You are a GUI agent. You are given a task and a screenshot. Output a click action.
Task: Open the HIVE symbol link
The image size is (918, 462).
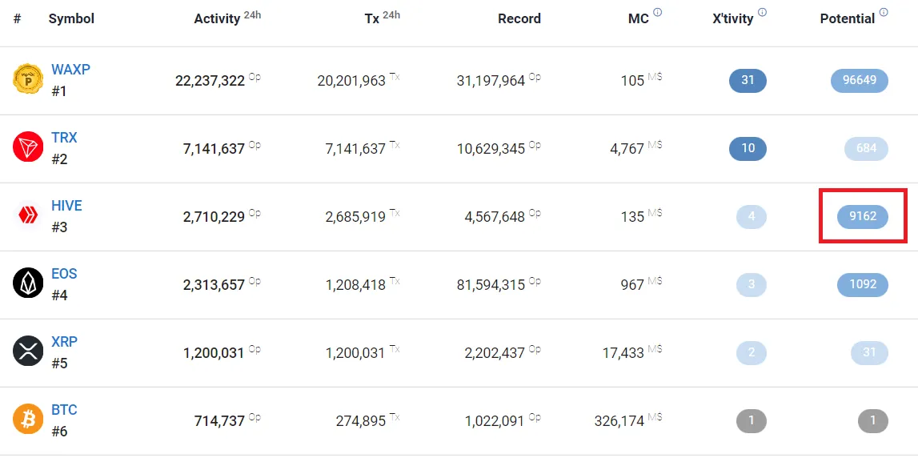click(66, 206)
